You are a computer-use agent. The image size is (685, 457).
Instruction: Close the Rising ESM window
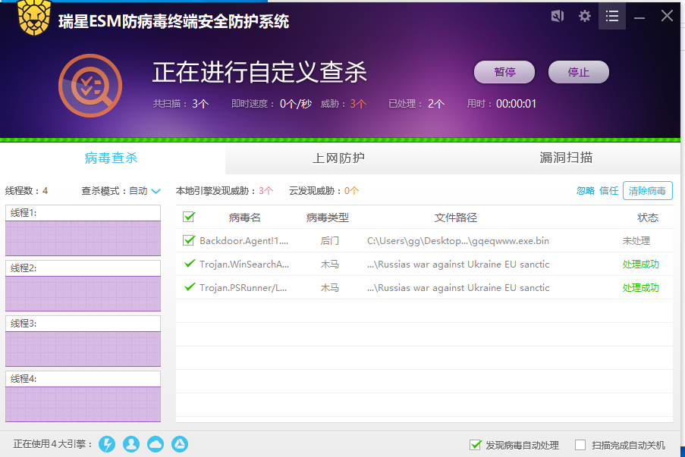(667, 16)
